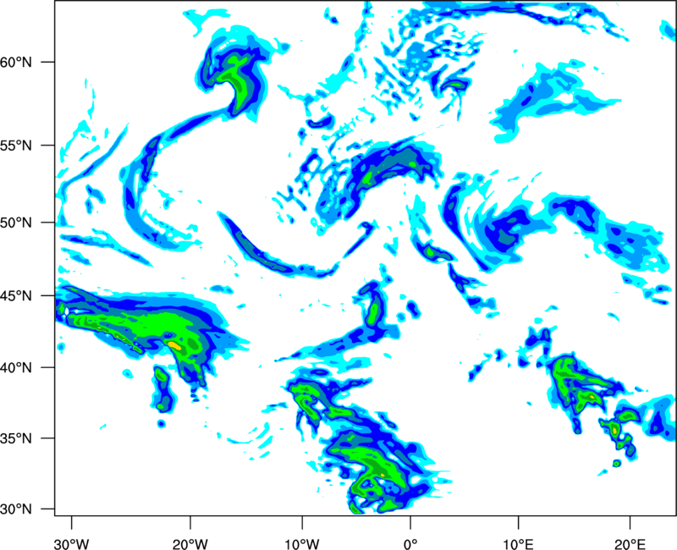Click the 30°N latitude label
Viewport: 677px width, 550px height.
coord(16,509)
